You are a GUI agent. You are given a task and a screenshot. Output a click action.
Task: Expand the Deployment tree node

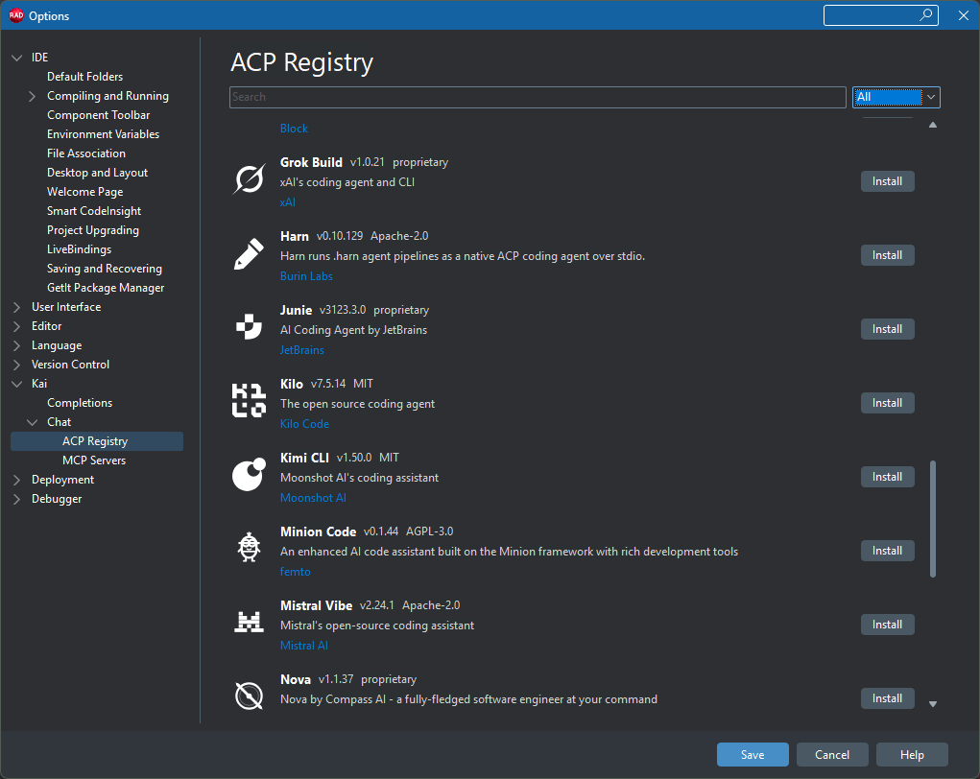17,481
